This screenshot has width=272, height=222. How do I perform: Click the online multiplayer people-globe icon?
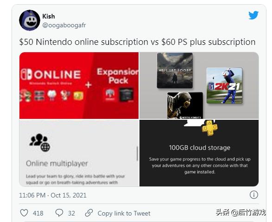coord(40,142)
